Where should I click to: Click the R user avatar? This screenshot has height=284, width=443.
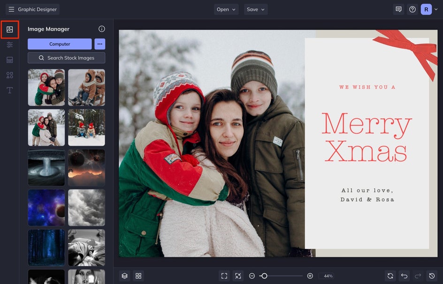click(426, 9)
